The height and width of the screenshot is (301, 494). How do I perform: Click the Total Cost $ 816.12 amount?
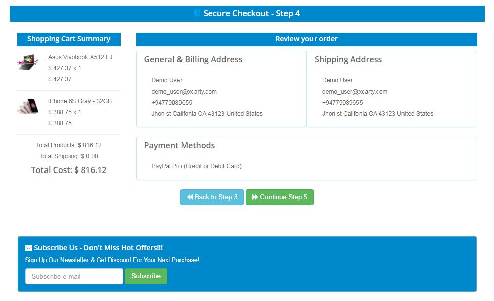click(91, 170)
